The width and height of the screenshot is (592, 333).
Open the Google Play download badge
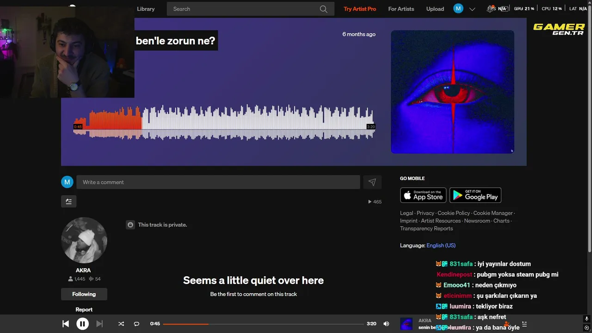[475, 195]
